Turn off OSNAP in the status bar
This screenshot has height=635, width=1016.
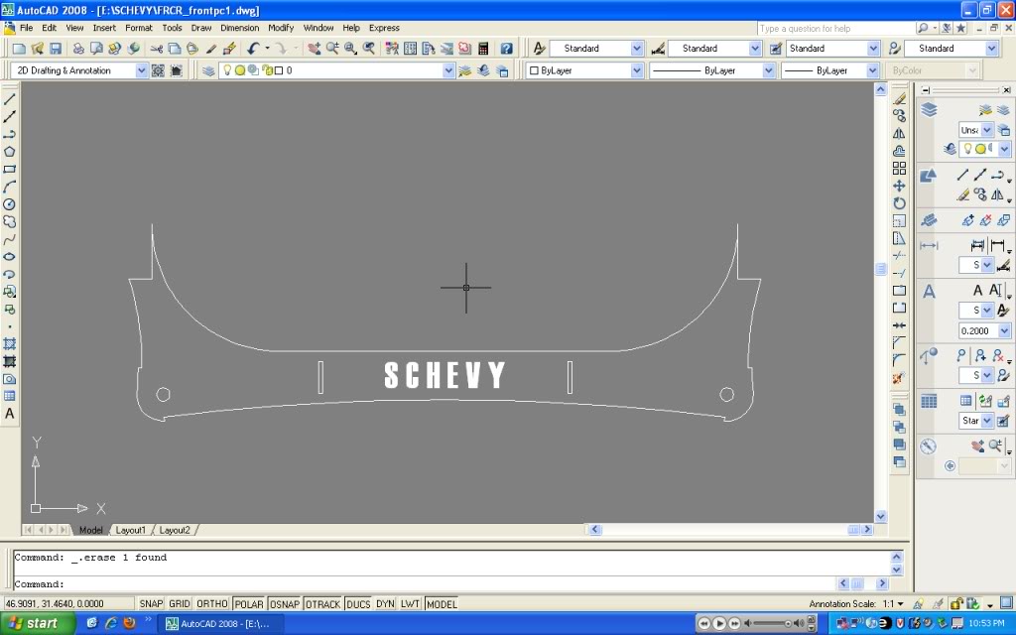click(285, 602)
